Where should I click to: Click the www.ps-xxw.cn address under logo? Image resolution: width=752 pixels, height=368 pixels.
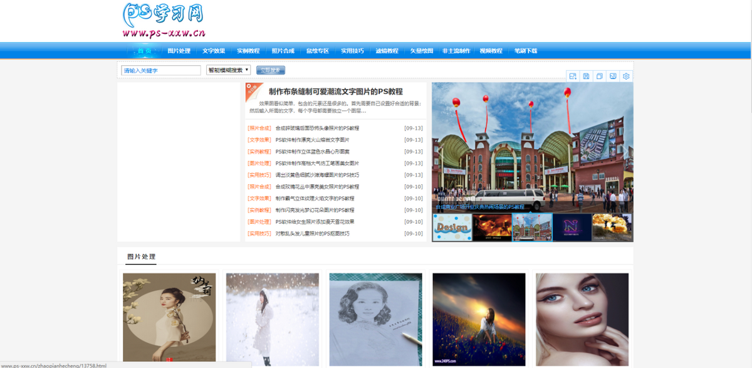164,33
